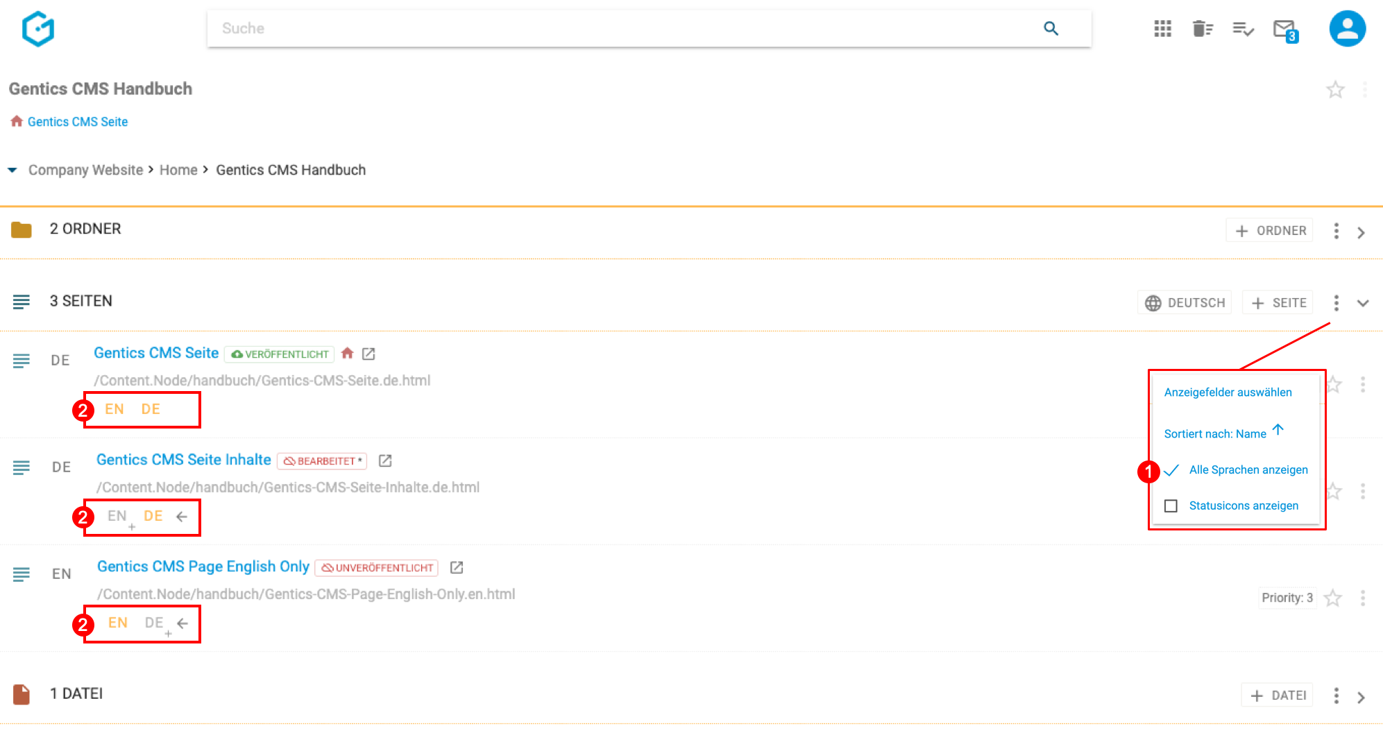Open Gentics CMS Seite page title
Image resolution: width=1383 pixels, height=735 pixels.
tap(156, 353)
